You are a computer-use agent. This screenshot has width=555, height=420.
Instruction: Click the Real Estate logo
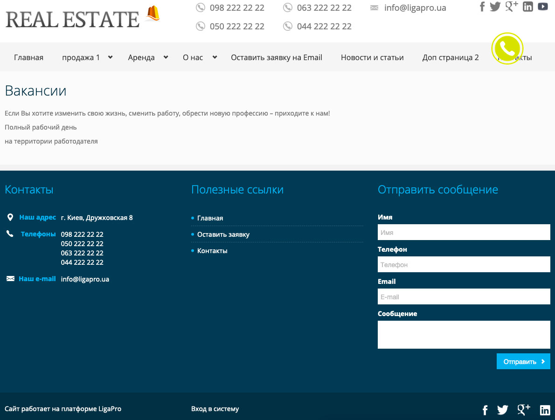(83, 18)
